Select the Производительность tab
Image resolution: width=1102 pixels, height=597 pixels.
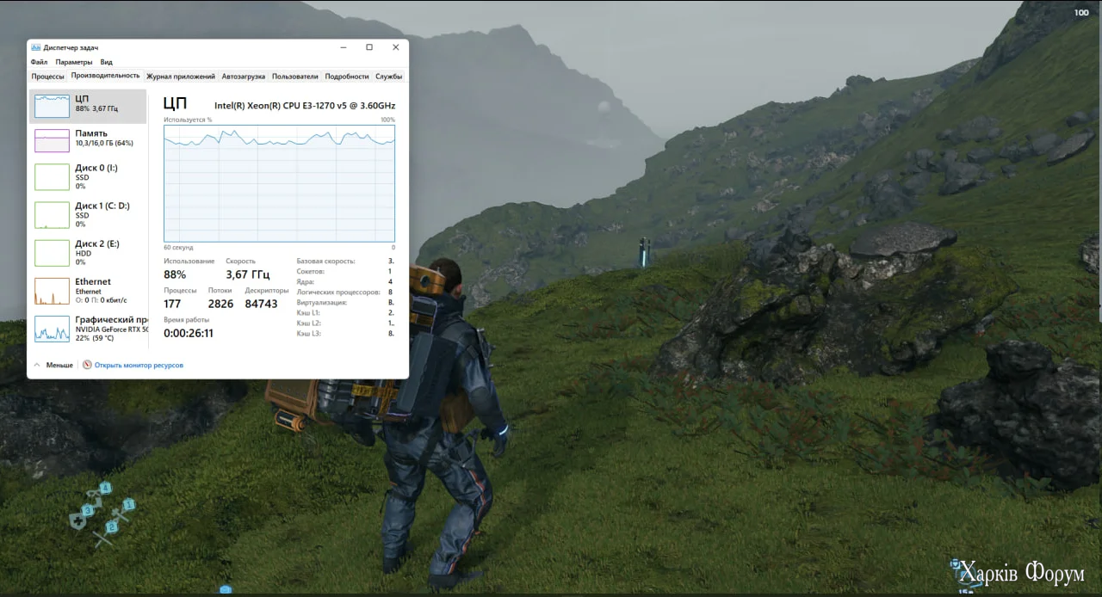point(105,76)
